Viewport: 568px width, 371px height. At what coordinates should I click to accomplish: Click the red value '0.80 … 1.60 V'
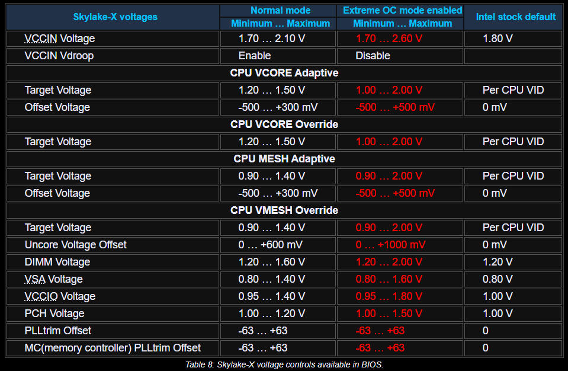pos(389,279)
